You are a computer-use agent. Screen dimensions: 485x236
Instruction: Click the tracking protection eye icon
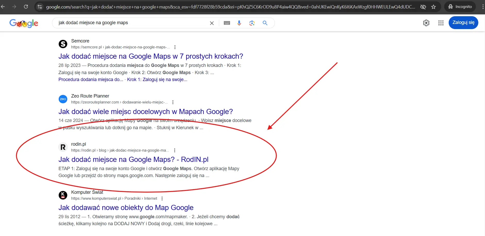pos(423,7)
